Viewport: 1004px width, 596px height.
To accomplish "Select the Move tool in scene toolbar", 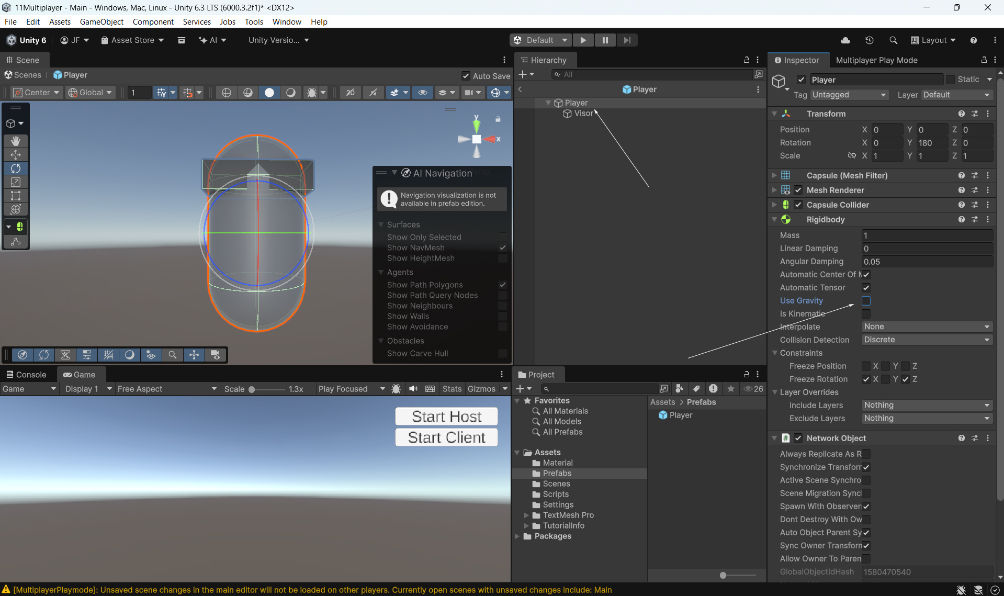I will (16, 154).
